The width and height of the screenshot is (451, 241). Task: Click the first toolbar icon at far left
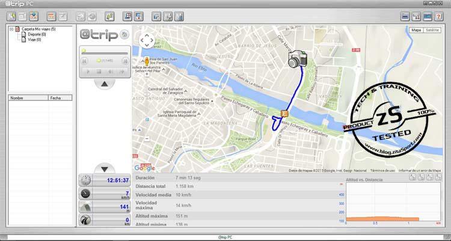pos(11,16)
